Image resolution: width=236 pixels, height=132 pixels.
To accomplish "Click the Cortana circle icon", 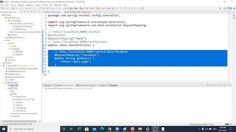I will 64,129.
